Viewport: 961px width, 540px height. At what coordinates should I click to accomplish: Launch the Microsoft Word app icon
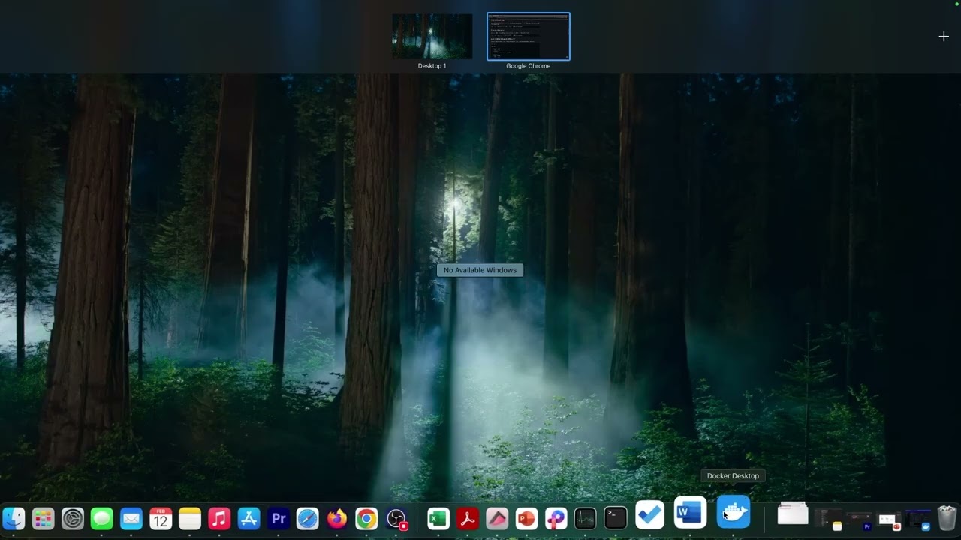pyautogui.click(x=690, y=513)
